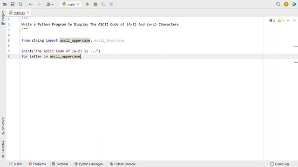Image resolution: width=298 pixels, height=167 pixels.
Task: Click the reload from disk icon
Action: 20,4
